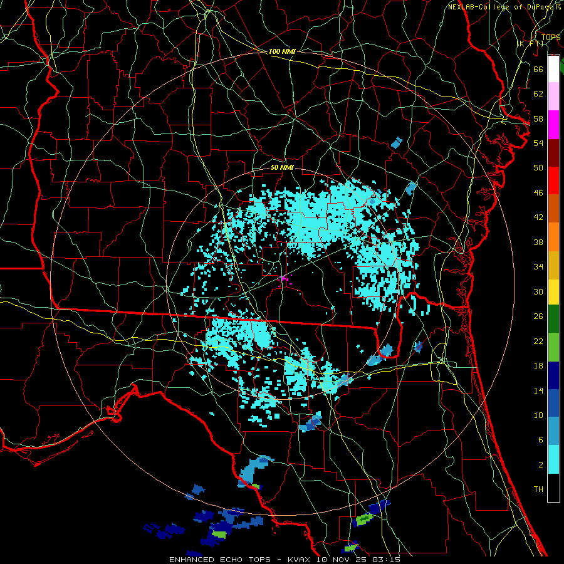
Task: Click the 'K FT' units label
Action: tap(530, 43)
